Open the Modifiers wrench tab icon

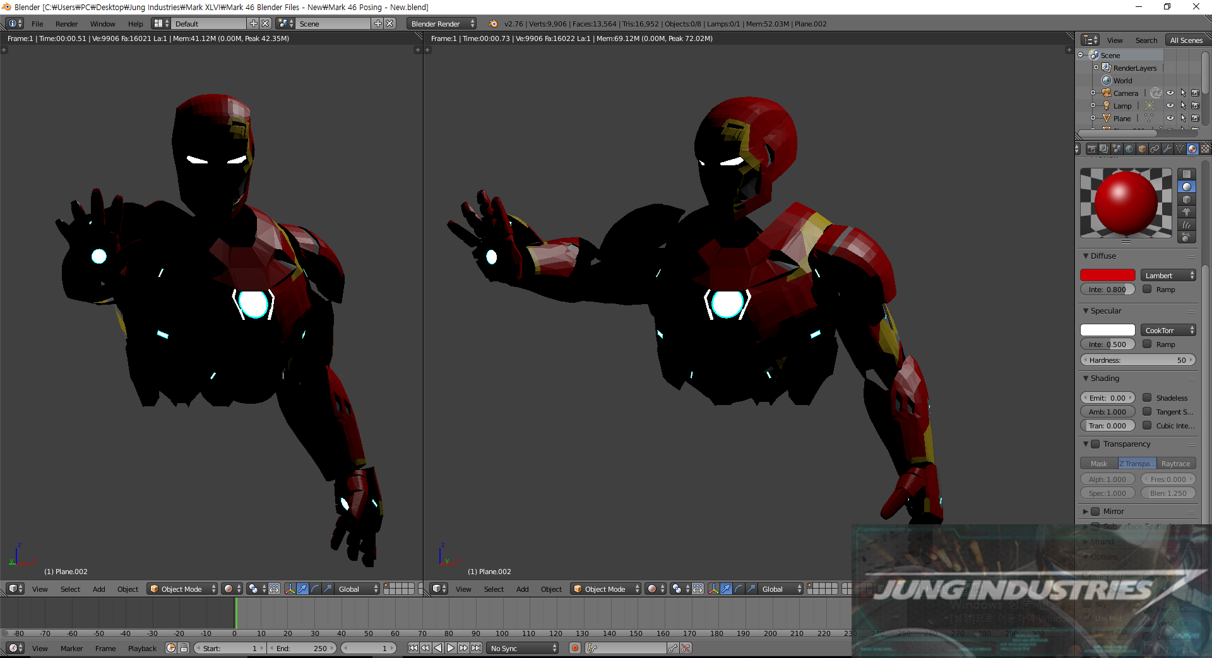pos(1167,149)
